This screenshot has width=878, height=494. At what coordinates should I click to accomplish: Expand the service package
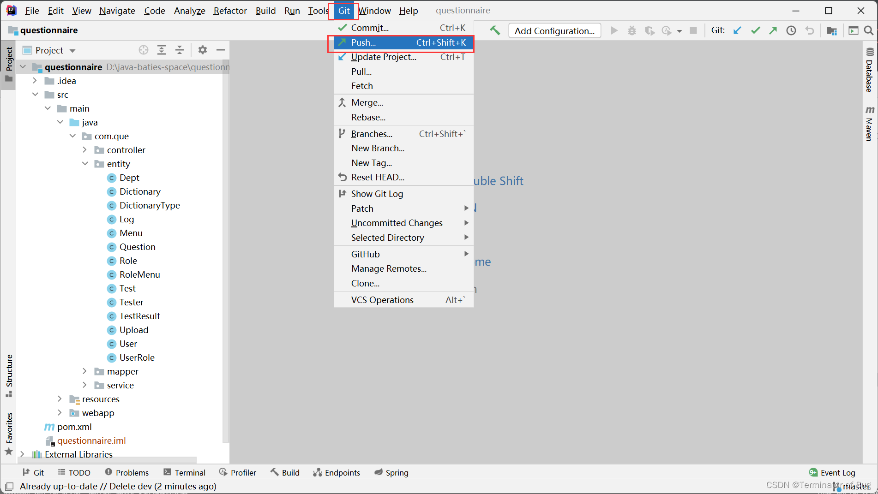point(85,385)
